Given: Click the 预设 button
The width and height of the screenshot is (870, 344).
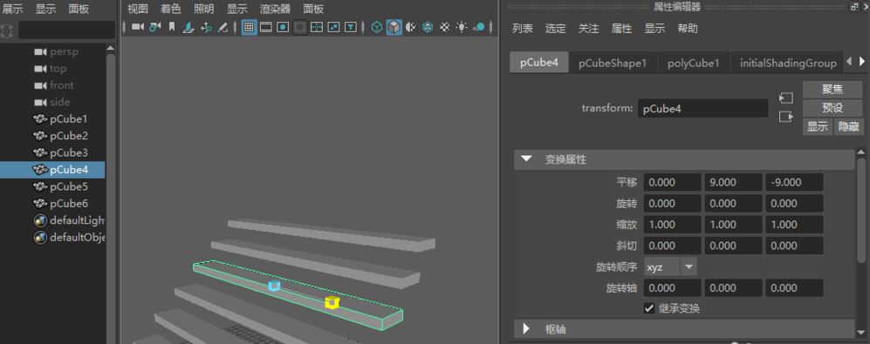Looking at the screenshot, I should pos(832,107).
